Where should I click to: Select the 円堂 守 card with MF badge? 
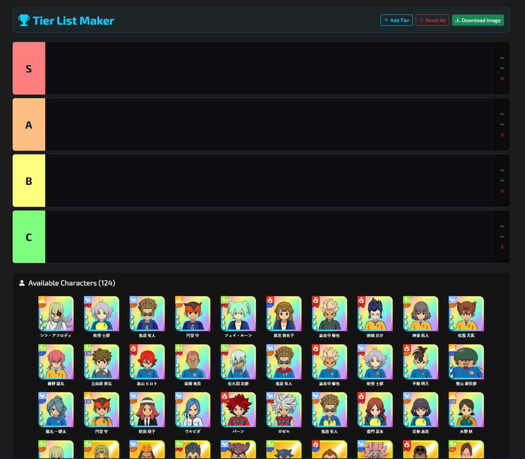192,317
